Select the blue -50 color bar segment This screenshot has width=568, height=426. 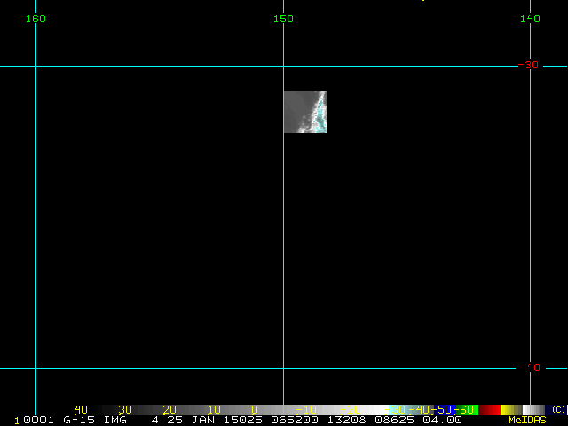pos(445,410)
